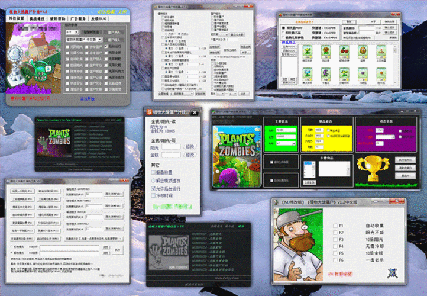Open the level dropdown in the green panel
The width and height of the screenshot is (427, 296).
coord(286,143)
